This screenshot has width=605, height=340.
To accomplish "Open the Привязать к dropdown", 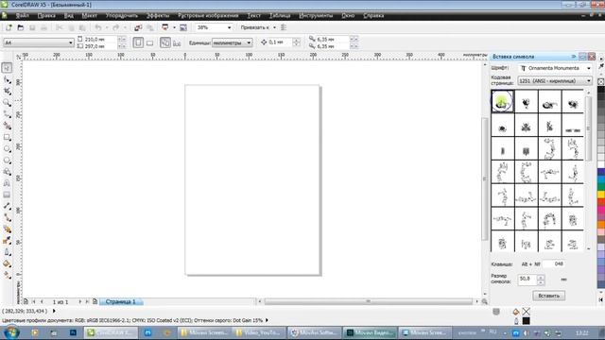I will (274, 27).
